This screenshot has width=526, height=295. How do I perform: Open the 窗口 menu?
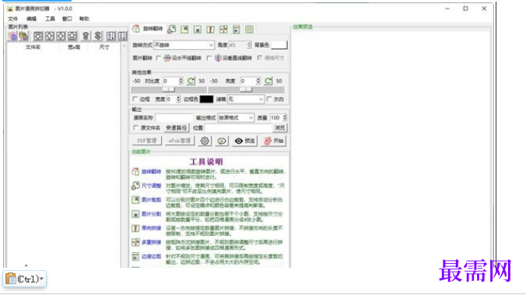click(x=67, y=19)
